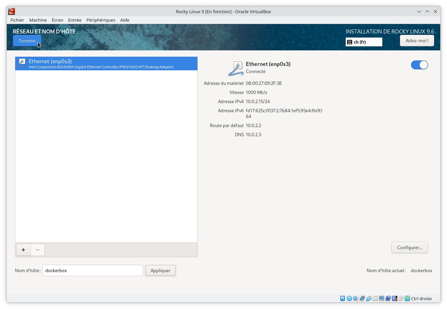Click the shared folders status icon
447x309 pixels.
(375, 299)
